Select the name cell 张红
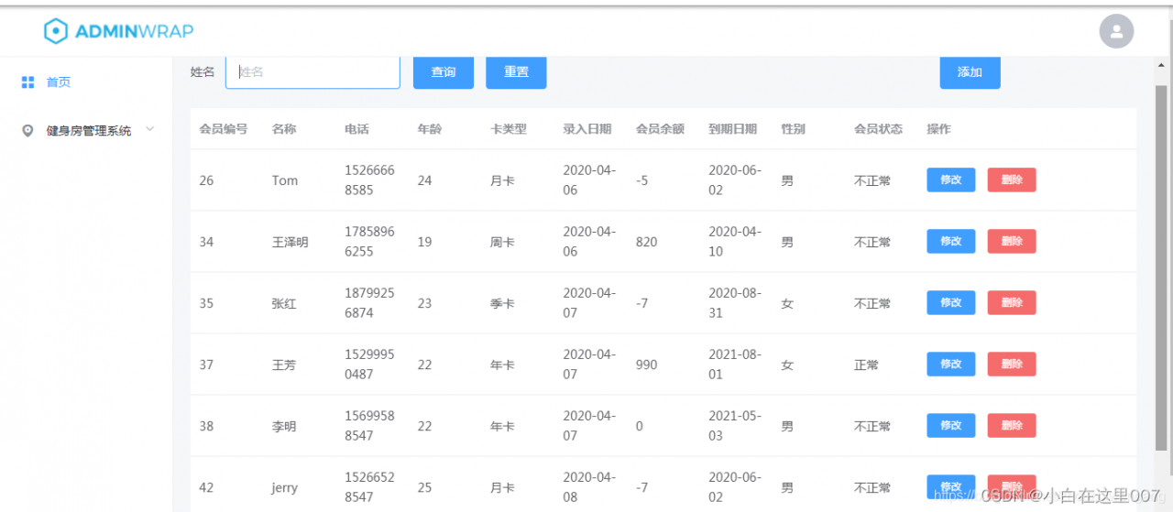Screen dimensions: 1173x512 284,303
